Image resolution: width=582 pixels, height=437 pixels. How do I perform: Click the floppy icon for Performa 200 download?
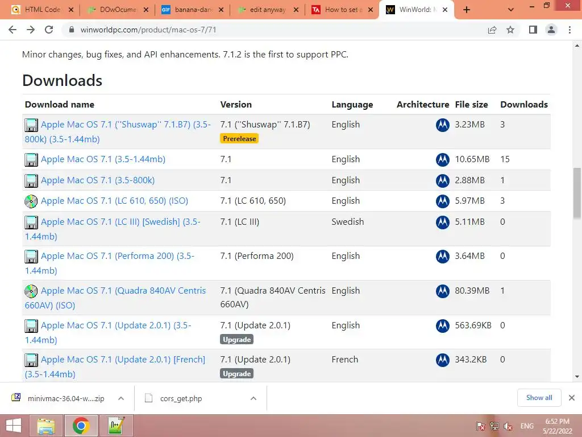tap(31, 257)
